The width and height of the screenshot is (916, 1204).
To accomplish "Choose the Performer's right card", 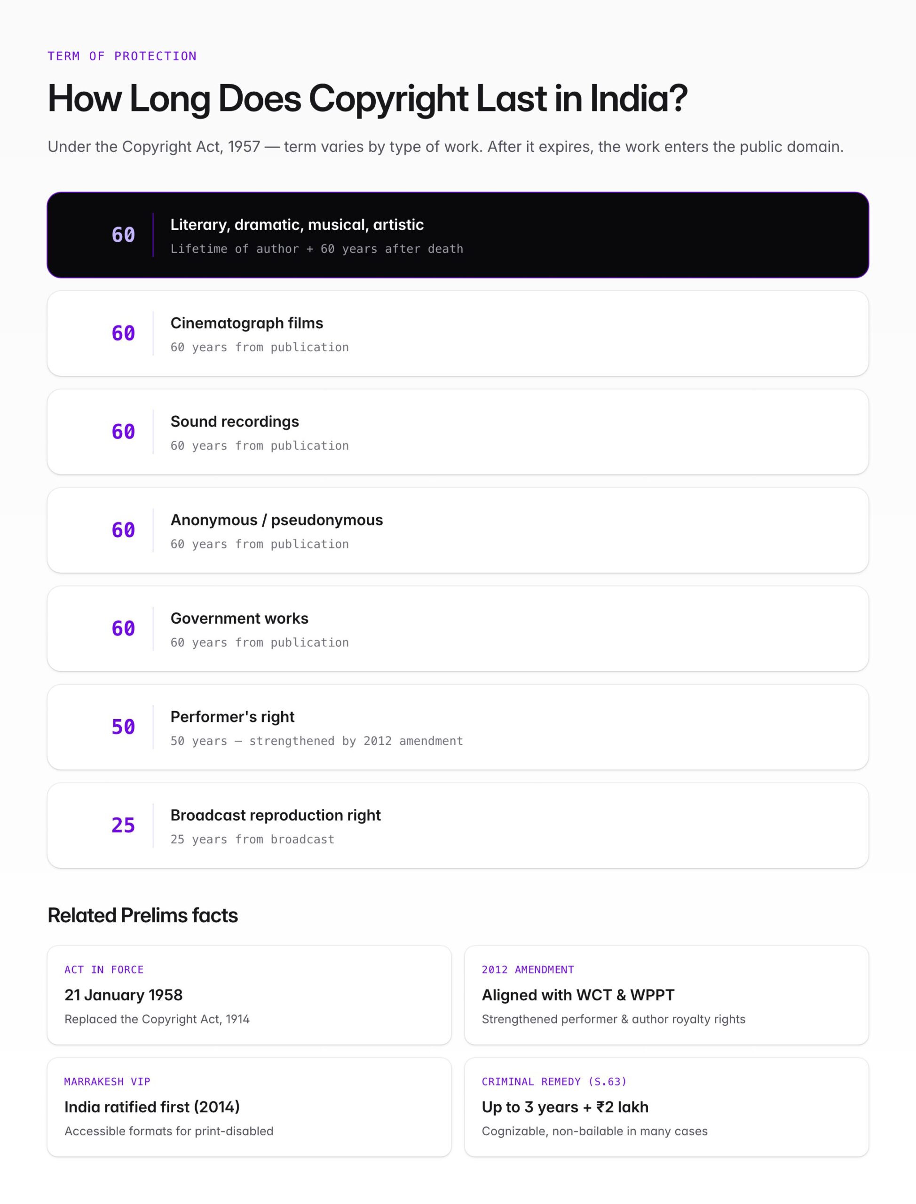I will point(458,727).
